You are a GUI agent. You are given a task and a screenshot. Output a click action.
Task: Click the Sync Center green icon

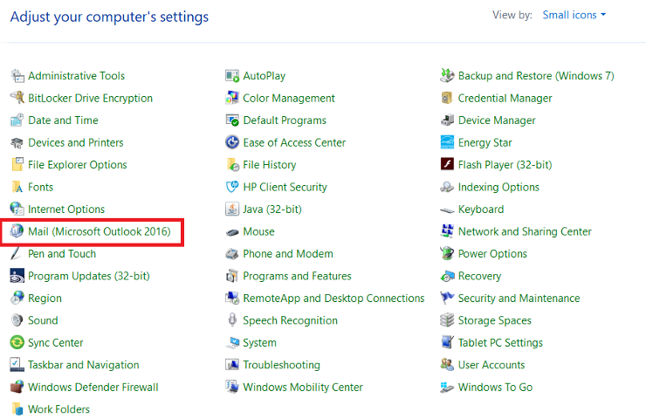pyautogui.click(x=17, y=343)
